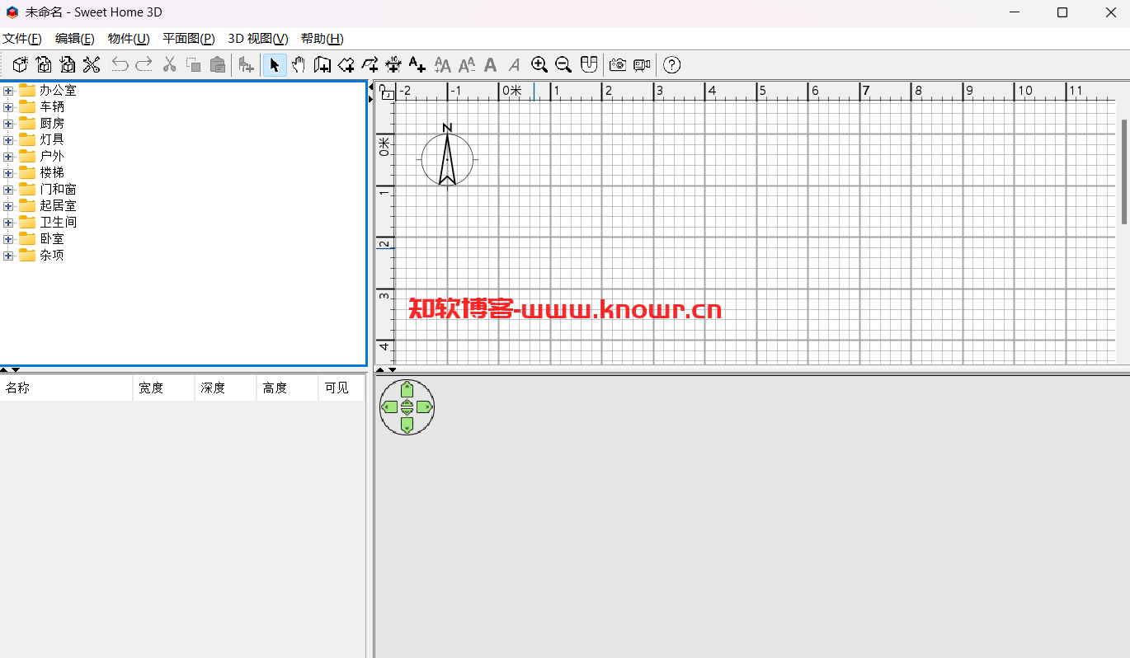The image size is (1130, 658).
Task: Save the home using toolbar icon
Action: coord(68,64)
